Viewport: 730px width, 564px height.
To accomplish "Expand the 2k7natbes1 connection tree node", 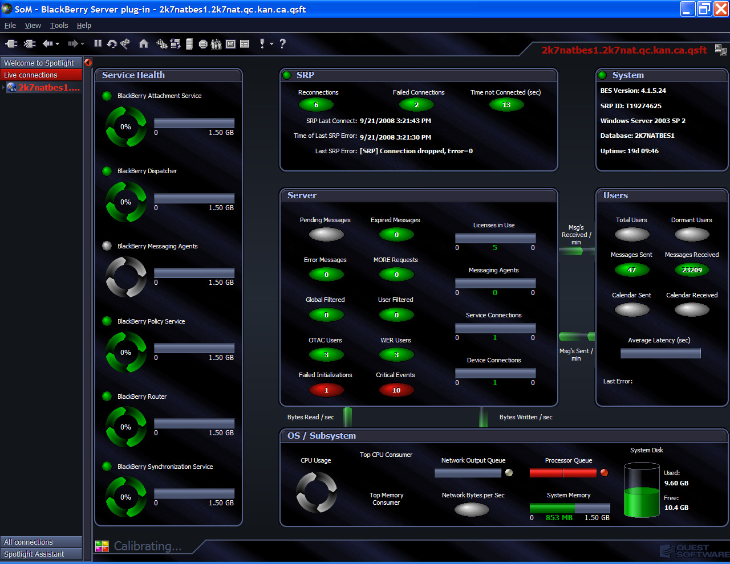I will 3,88.
